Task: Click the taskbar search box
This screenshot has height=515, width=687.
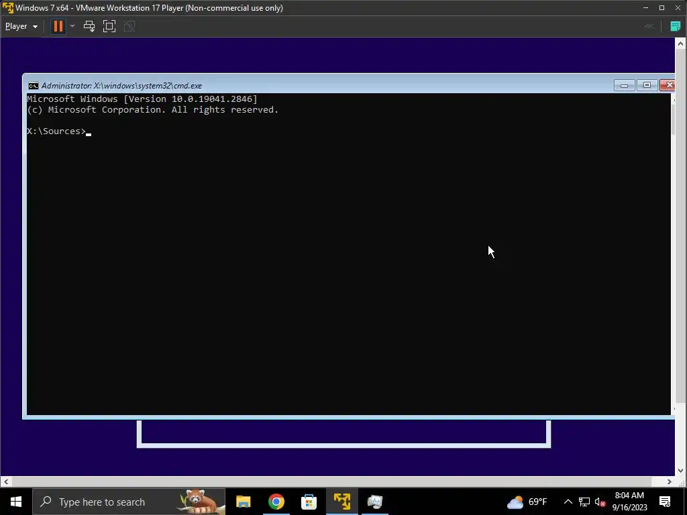Action: tap(129, 502)
